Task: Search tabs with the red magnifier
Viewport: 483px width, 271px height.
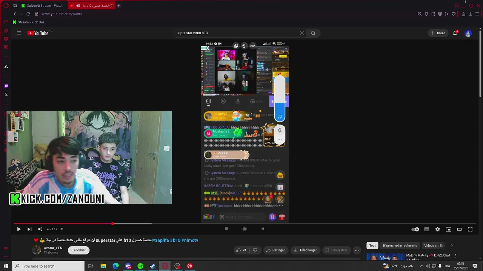Action: [x=457, y=6]
